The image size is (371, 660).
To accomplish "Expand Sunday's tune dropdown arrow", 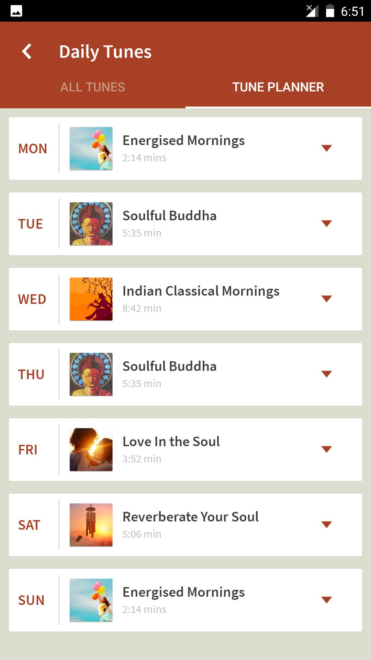I will 326,600.
